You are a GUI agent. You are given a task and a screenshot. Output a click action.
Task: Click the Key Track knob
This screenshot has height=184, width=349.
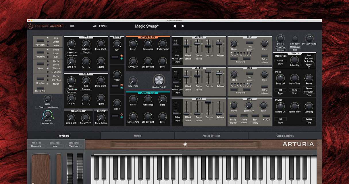click(133, 80)
